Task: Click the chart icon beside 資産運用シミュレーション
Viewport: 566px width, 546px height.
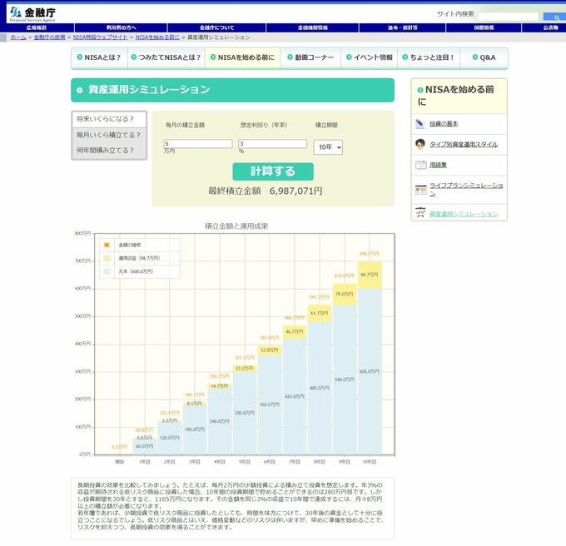Action: (420, 213)
